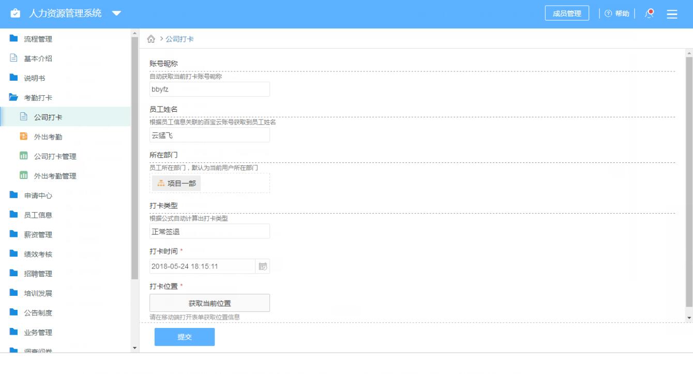Screen dimensions: 693x374
Task: Go to home via breadcrumb house icon
Action: coord(151,39)
